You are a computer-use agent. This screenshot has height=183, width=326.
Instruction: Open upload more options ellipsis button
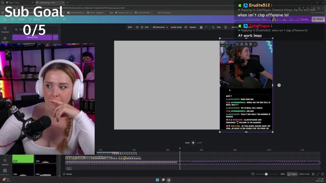(55, 37)
